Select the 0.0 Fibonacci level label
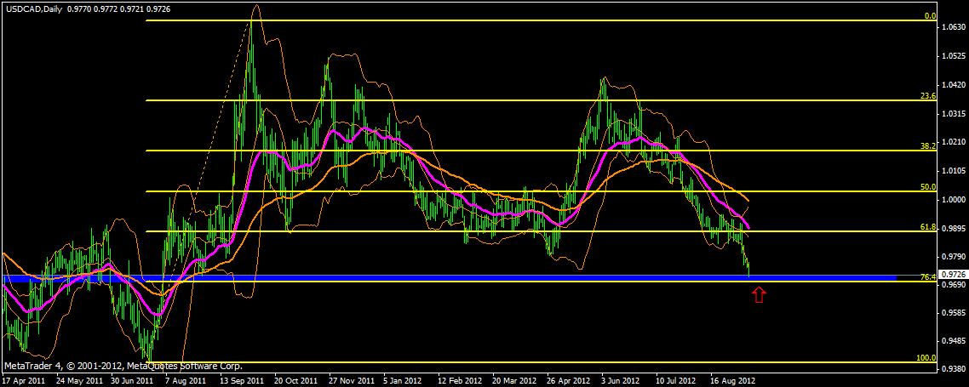The height and width of the screenshot is (387, 969). click(x=930, y=16)
